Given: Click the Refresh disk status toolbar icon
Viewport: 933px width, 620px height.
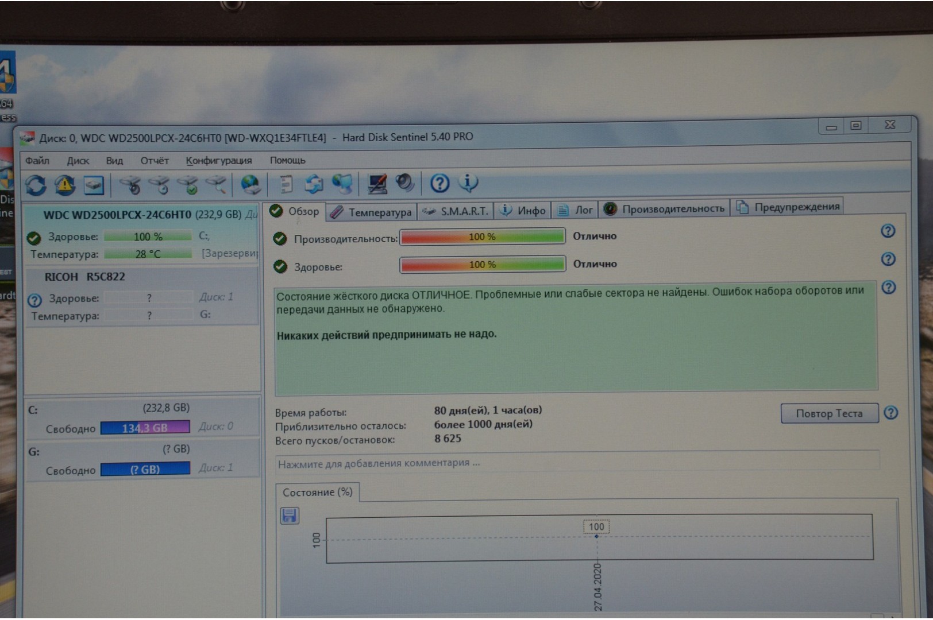Looking at the screenshot, I should coord(36,185).
